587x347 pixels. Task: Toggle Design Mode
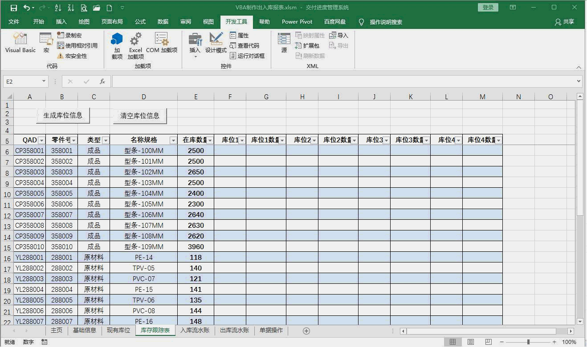pos(216,43)
